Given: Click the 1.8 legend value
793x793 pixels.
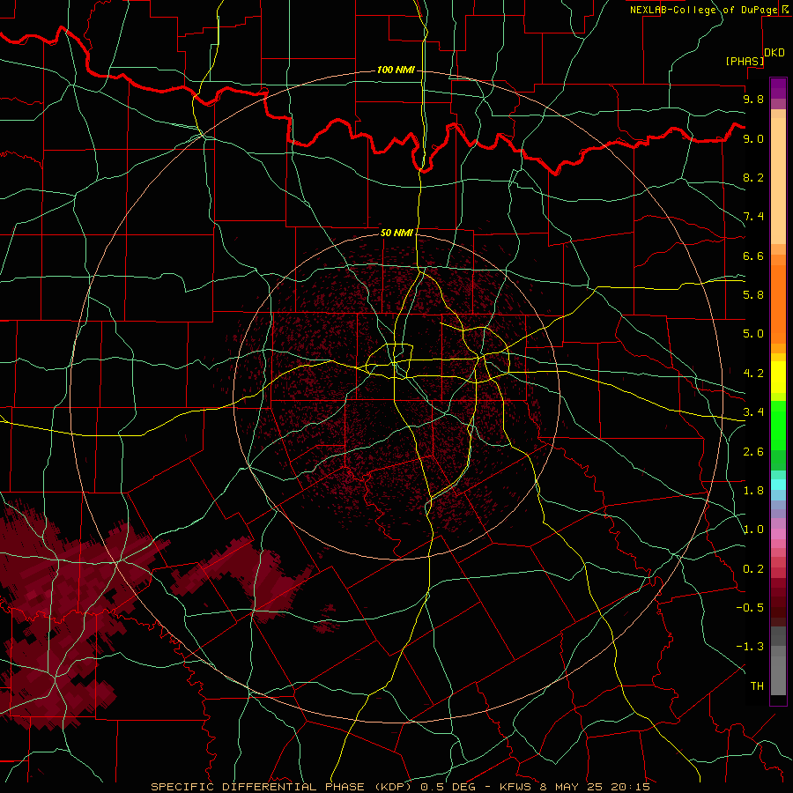Looking at the screenshot, I should click(x=753, y=491).
